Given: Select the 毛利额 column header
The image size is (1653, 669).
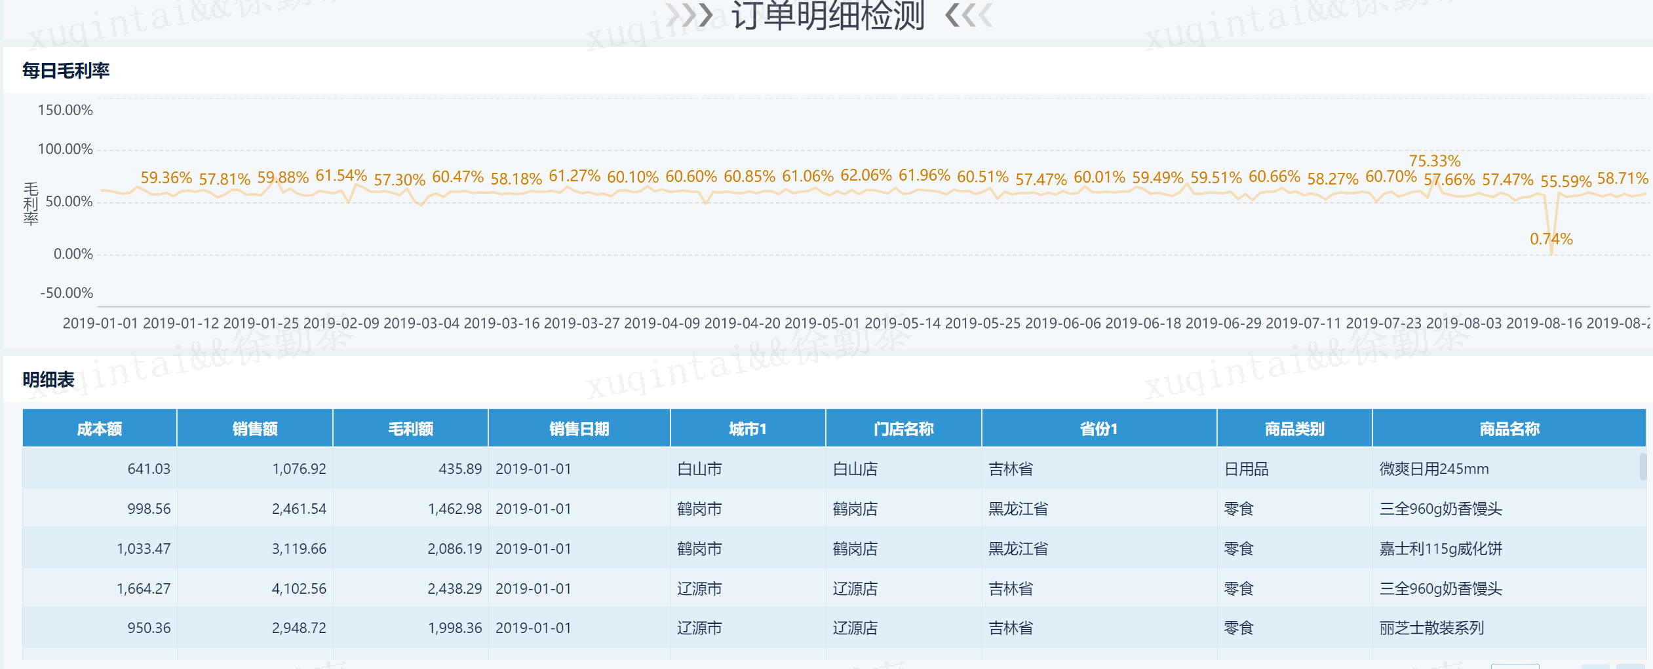Looking at the screenshot, I should 411,429.
